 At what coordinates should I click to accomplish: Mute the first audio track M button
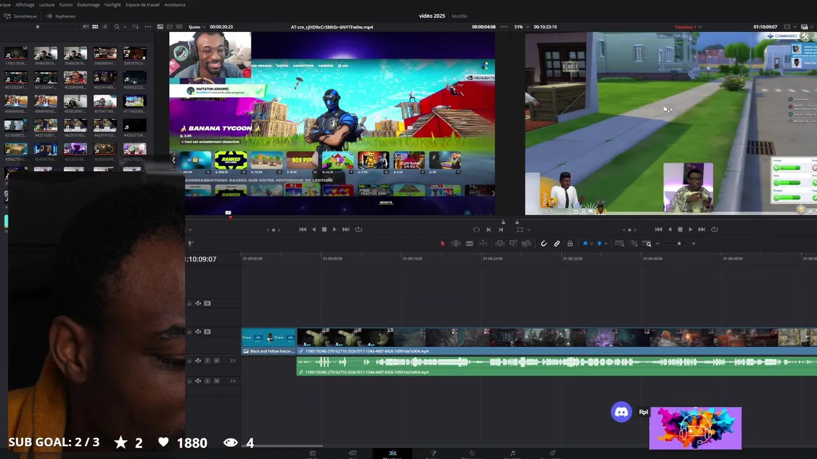tap(216, 361)
